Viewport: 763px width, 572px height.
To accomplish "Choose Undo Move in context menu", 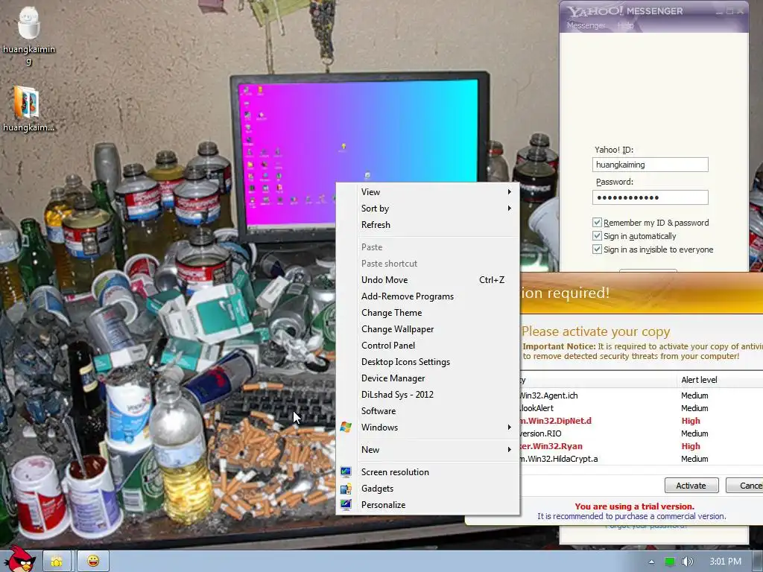I will coord(427,280).
